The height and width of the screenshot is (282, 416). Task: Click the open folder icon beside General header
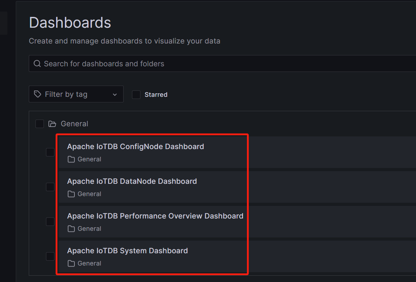[x=52, y=124]
